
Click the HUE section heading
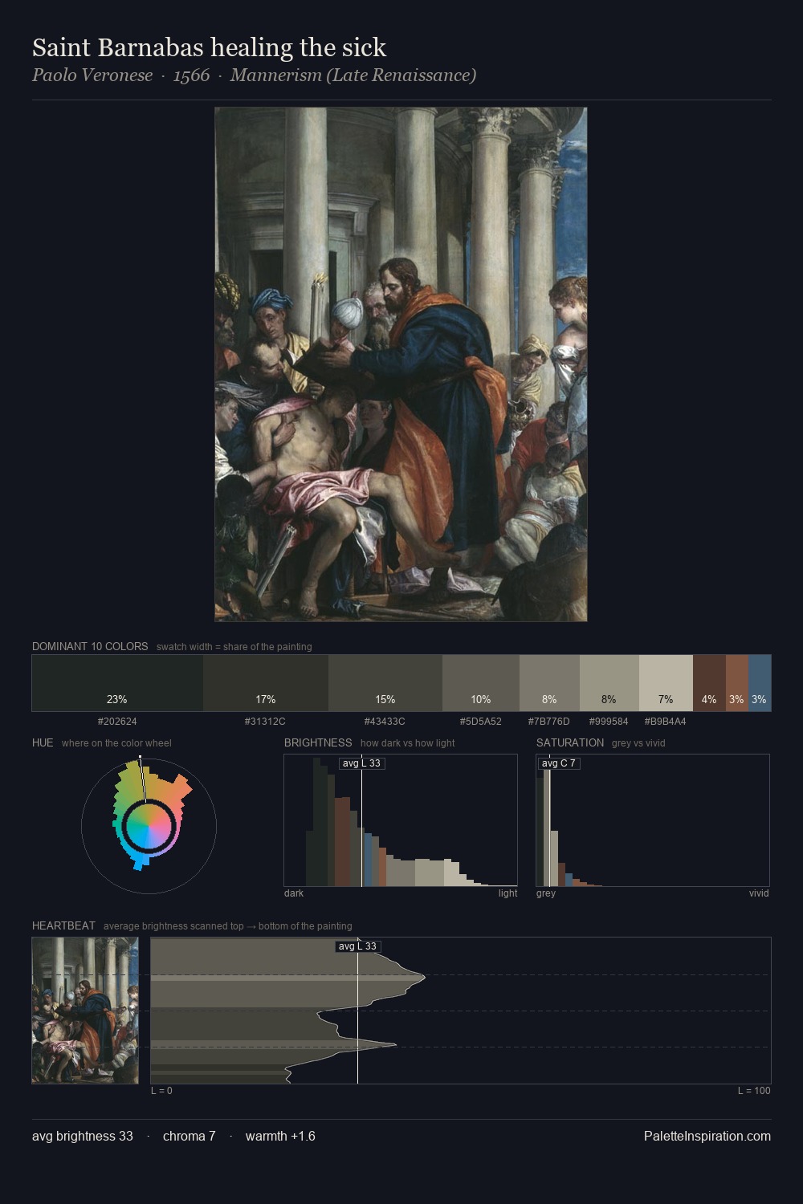click(43, 742)
